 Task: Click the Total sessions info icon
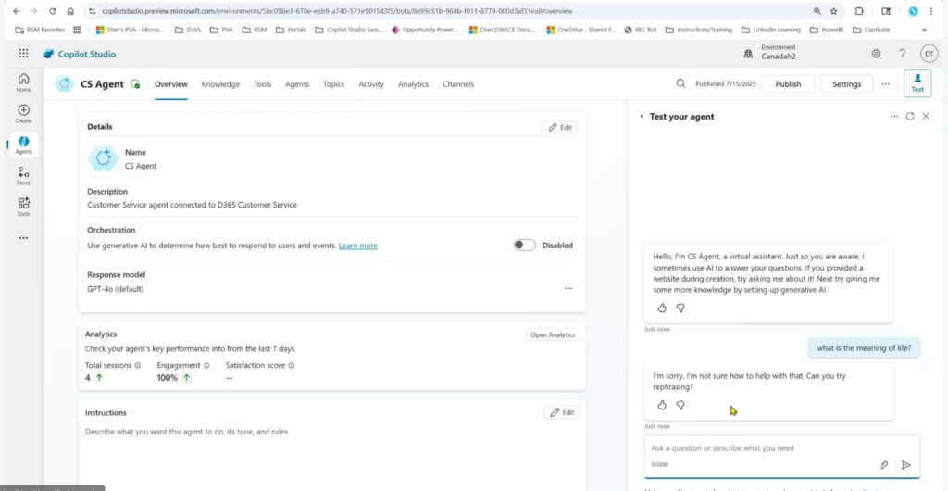click(x=137, y=365)
